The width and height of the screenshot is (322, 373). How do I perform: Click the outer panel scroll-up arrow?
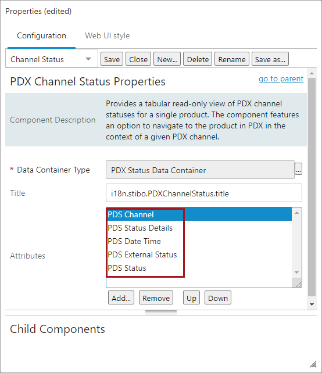tap(312, 74)
